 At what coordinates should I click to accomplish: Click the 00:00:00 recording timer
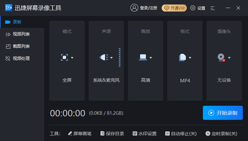(68, 113)
